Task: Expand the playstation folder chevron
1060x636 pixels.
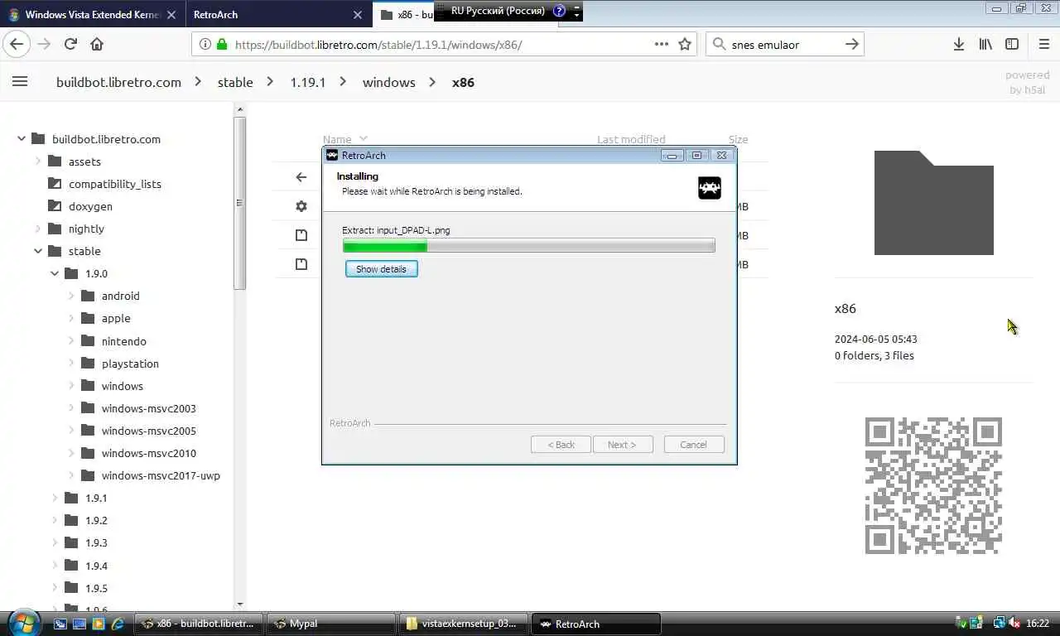Action: tap(71, 363)
